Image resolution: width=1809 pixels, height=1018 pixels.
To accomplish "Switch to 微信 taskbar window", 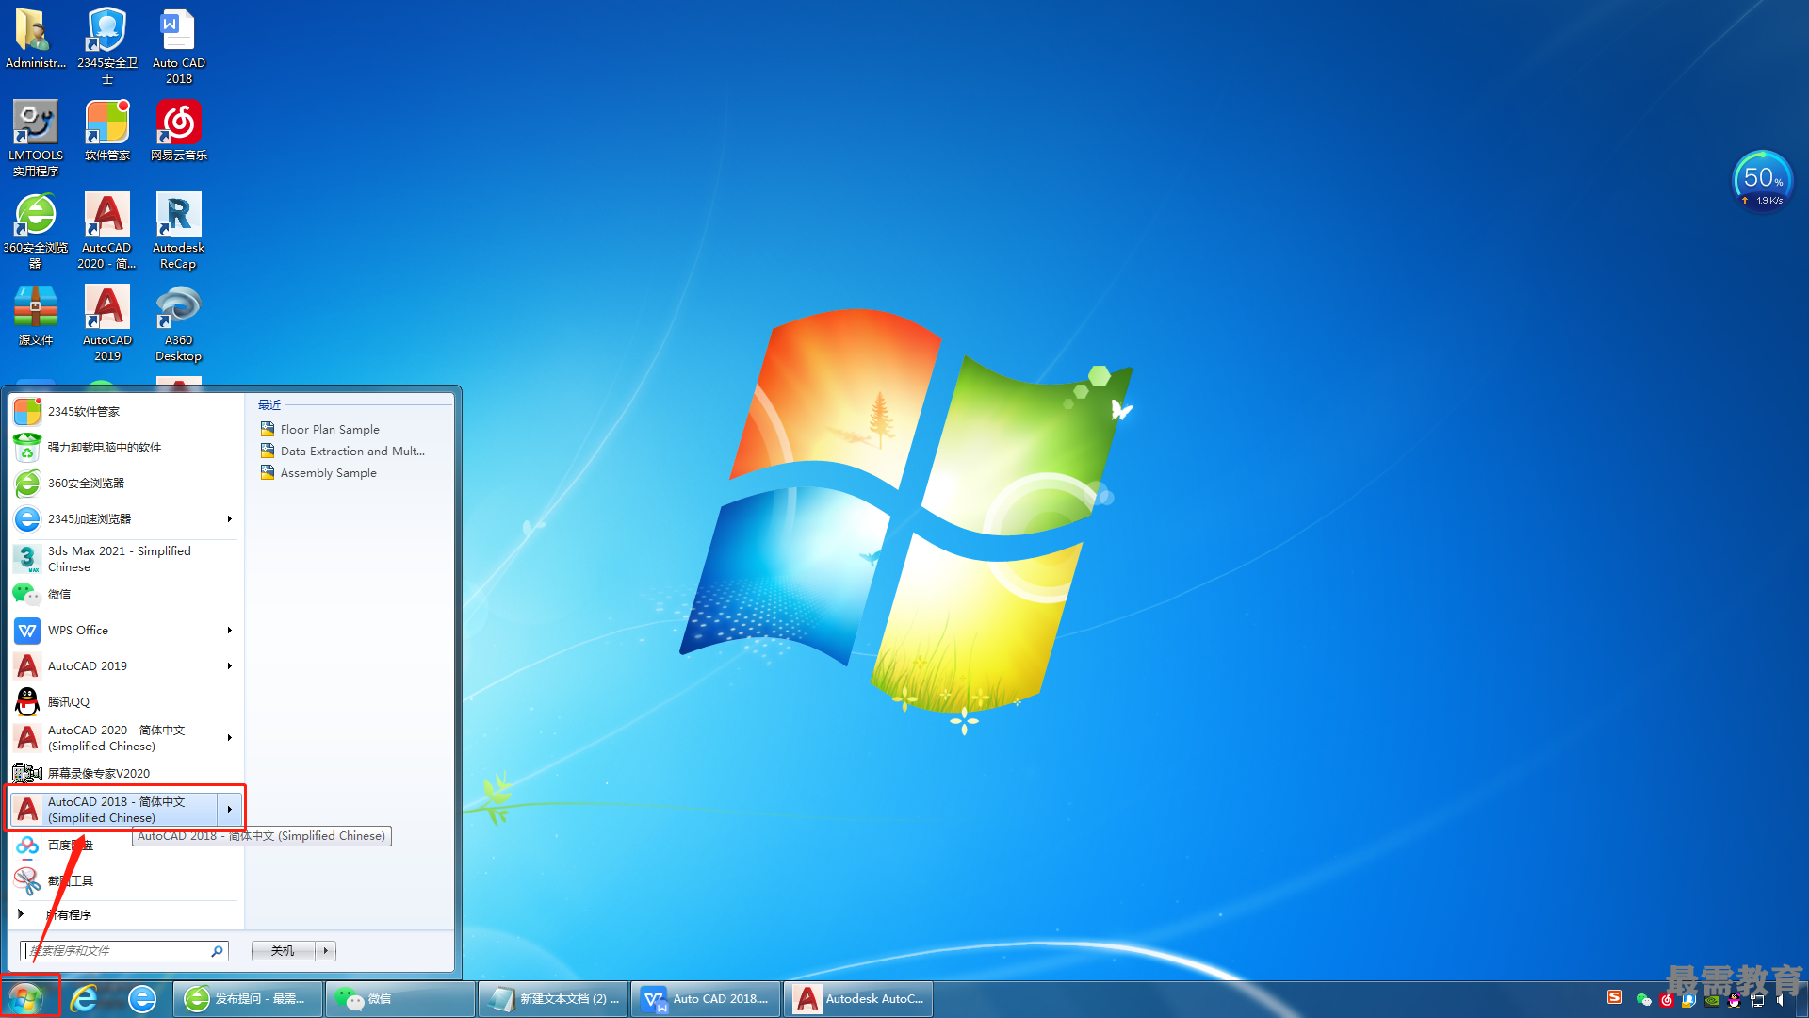I will [x=400, y=999].
